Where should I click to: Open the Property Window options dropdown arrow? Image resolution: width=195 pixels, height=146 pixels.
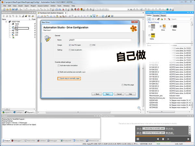coord(188,116)
